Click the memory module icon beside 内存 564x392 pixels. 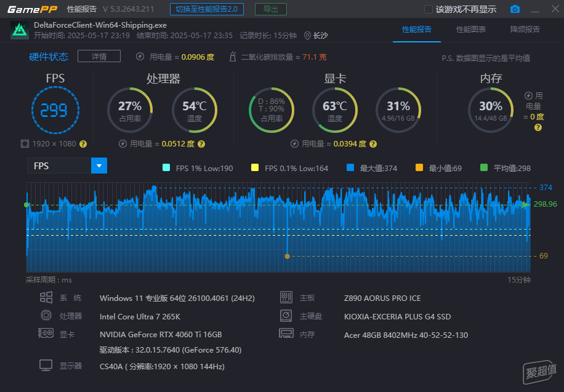tap(286, 334)
